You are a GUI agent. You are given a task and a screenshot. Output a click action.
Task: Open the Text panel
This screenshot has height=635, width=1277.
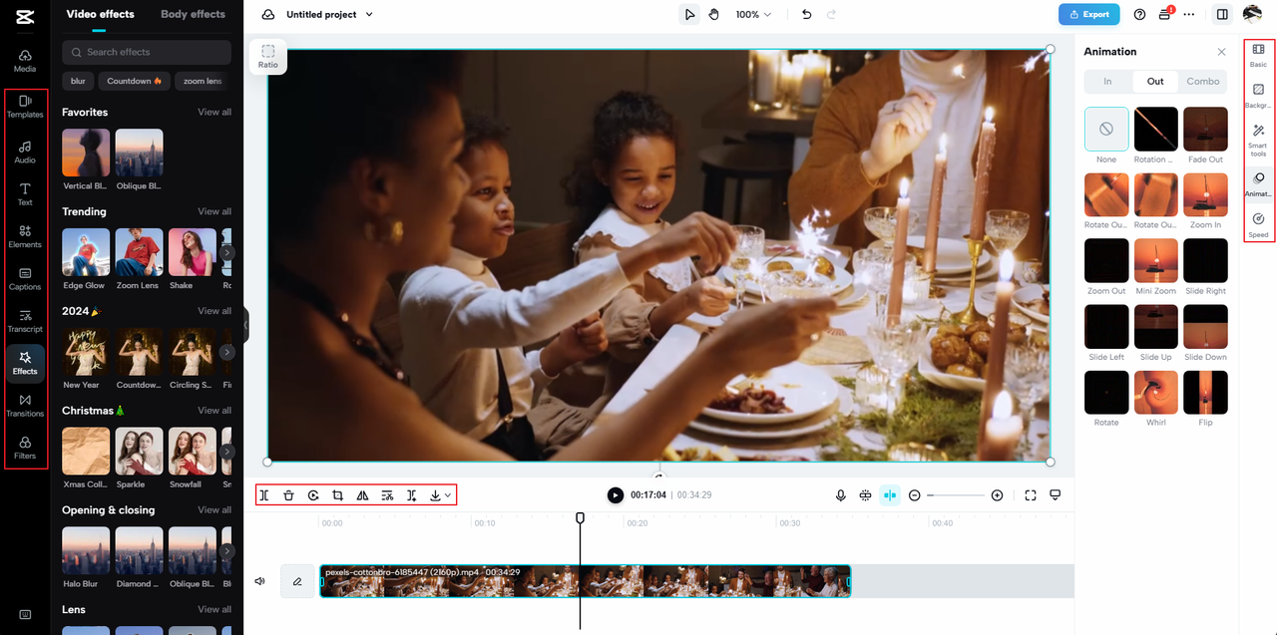point(25,194)
